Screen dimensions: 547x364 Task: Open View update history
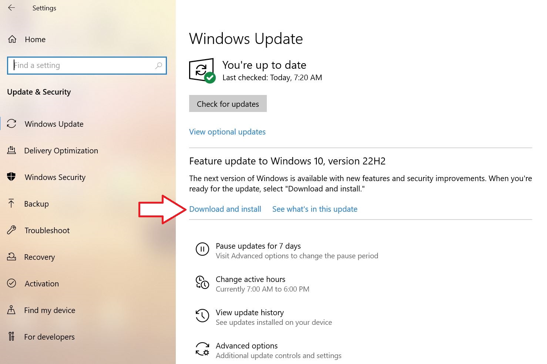point(250,313)
